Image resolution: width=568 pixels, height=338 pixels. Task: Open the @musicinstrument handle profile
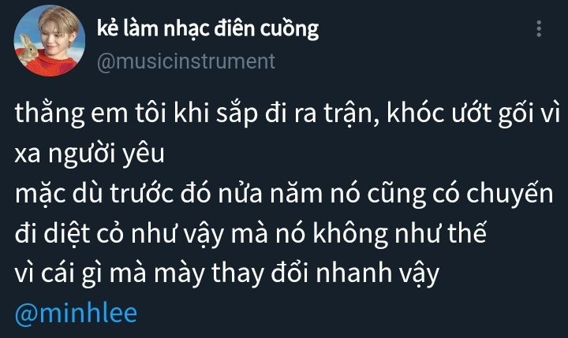[x=186, y=61]
